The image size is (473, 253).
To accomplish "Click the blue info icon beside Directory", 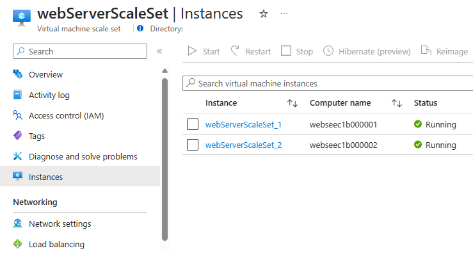I will (x=140, y=28).
